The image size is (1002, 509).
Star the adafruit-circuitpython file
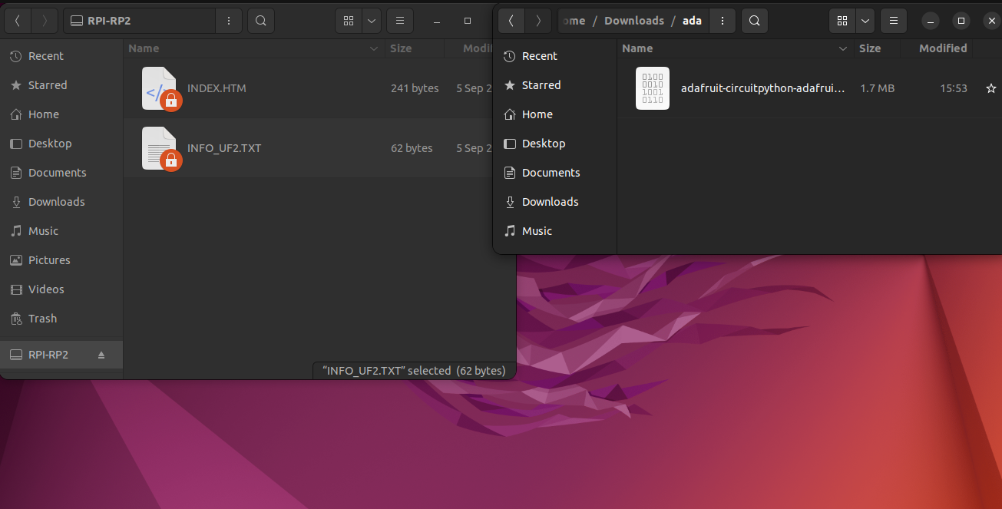(x=990, y=88)
